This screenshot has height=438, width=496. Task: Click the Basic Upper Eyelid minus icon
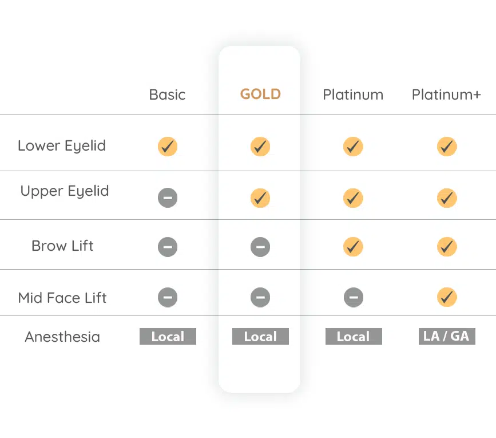click(x=168, y=198)
